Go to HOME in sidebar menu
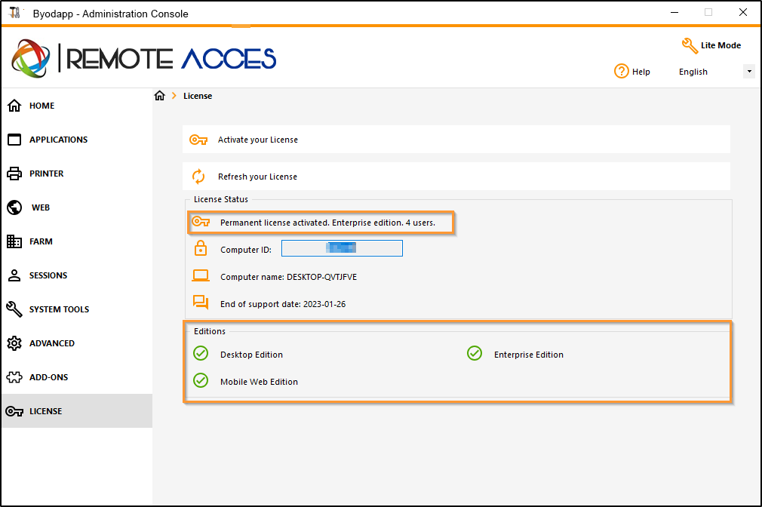 tap(77, 106)
